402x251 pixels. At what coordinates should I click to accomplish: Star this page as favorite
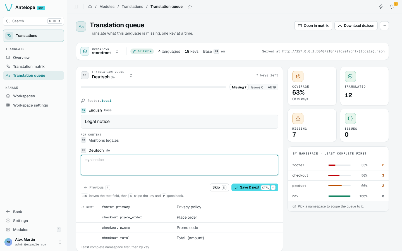pyautogui.click(x=190, y=7)
